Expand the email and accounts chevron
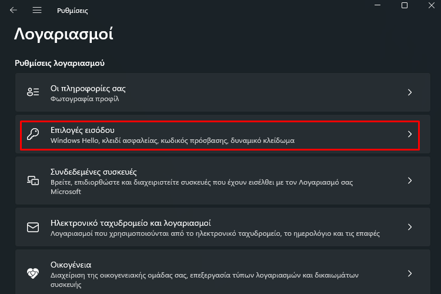This screenshot has height=294, width=441. coord(410,227)
